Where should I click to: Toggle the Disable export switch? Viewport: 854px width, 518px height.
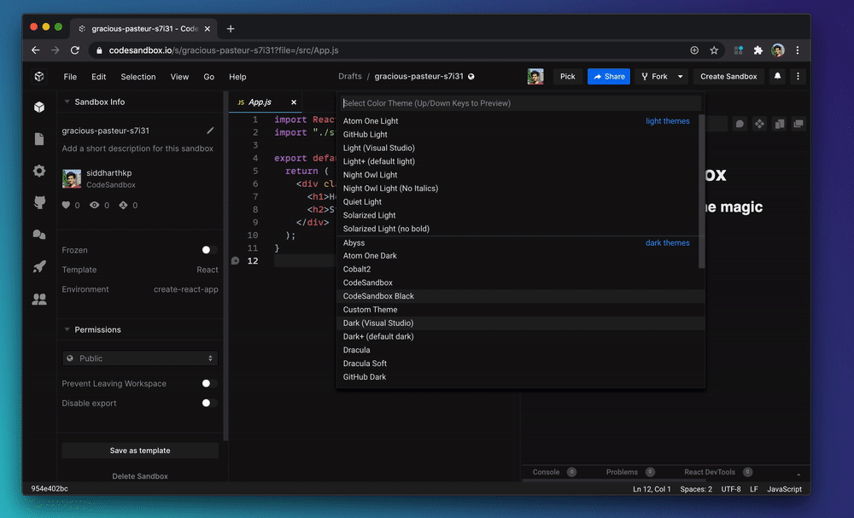click(209, 403)
